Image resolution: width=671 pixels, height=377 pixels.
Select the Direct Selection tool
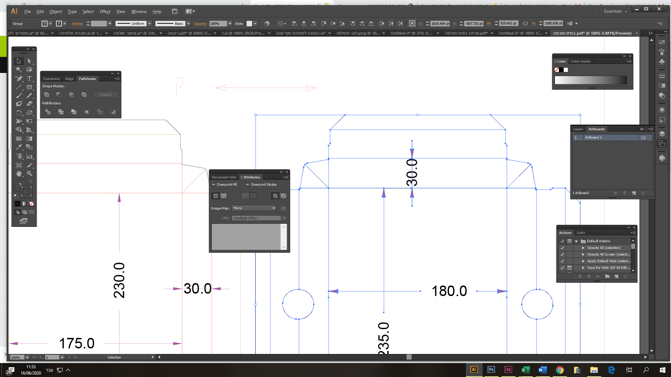point(30,61)
